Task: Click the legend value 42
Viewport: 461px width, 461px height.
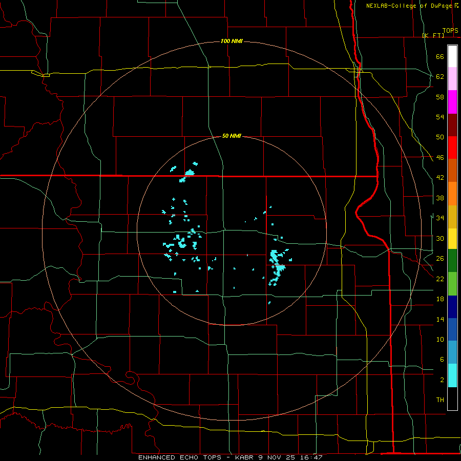Action: [440, 178]
